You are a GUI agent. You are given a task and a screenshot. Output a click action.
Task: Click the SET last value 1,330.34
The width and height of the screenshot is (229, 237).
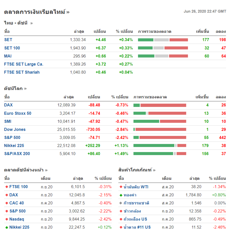pos(78,40)
